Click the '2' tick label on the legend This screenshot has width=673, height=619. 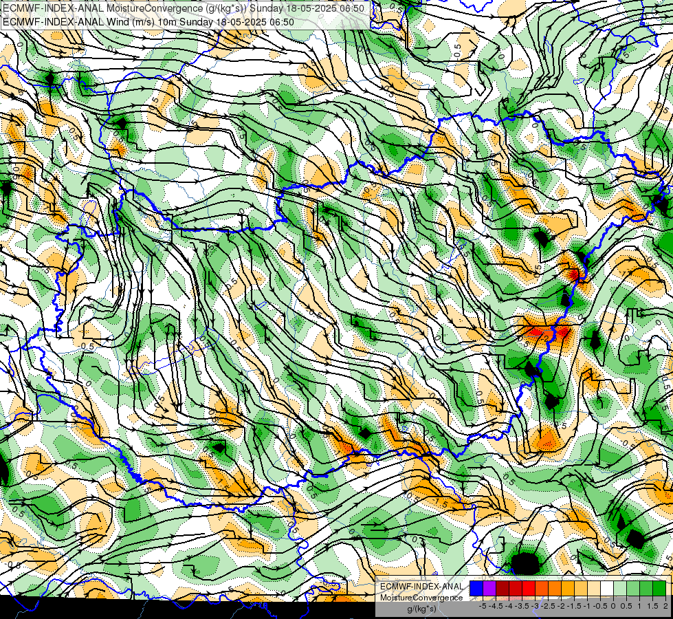[665, 606]
